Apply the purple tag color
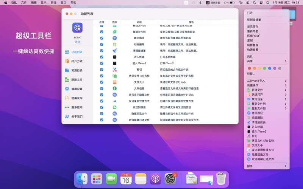 (x=275, y=68)
